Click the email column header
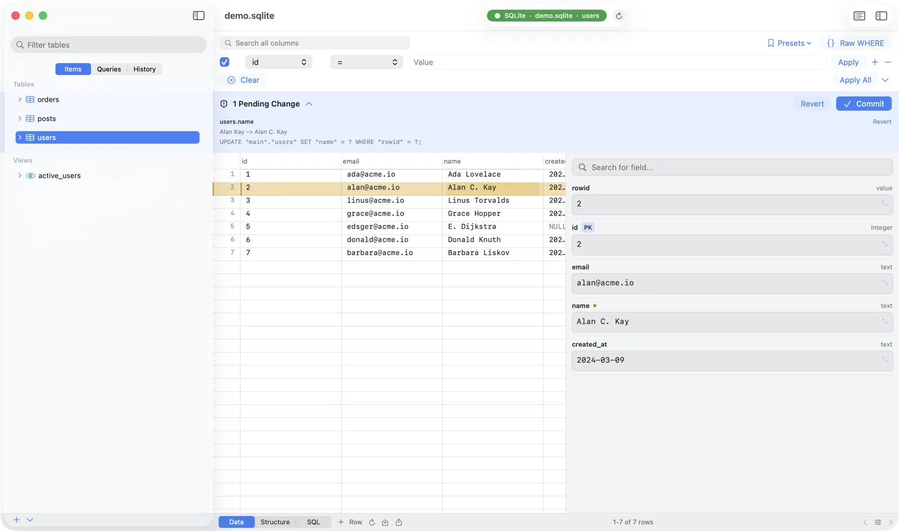The image size is (899, 531). (x=392, y=161)
